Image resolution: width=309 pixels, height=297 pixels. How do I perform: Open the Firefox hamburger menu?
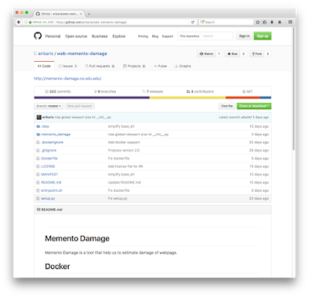pos(290,22)
